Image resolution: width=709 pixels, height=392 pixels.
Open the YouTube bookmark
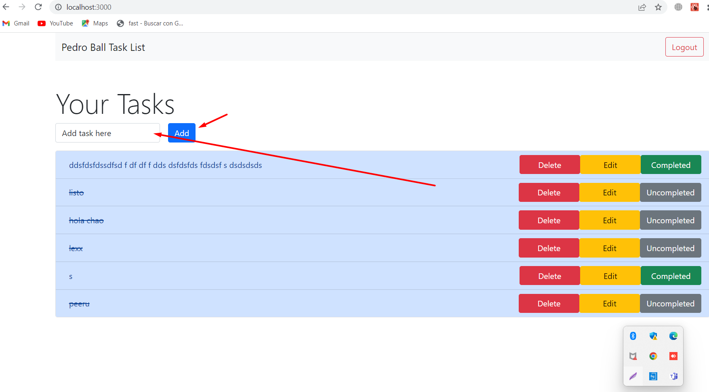coord(55,23)
